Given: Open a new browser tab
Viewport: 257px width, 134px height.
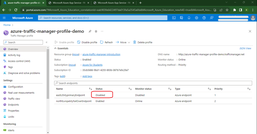Looking at the screenshot, I should (x=140, y=3).
